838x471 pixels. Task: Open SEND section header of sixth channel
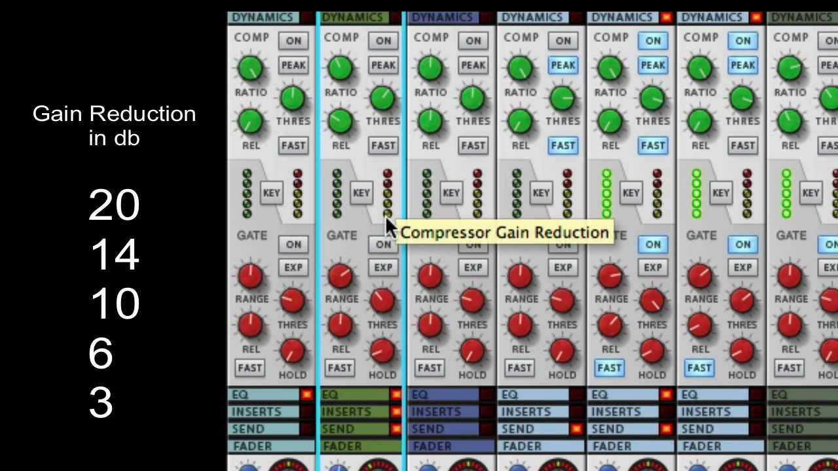click(x=714, y=429)
